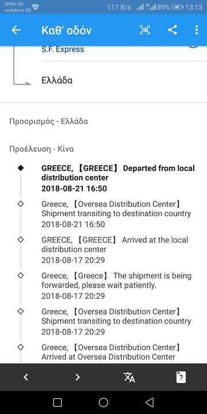Open the barcode scanner icon
The height and width of the screenshot is (414, 207).
(145, 30)
